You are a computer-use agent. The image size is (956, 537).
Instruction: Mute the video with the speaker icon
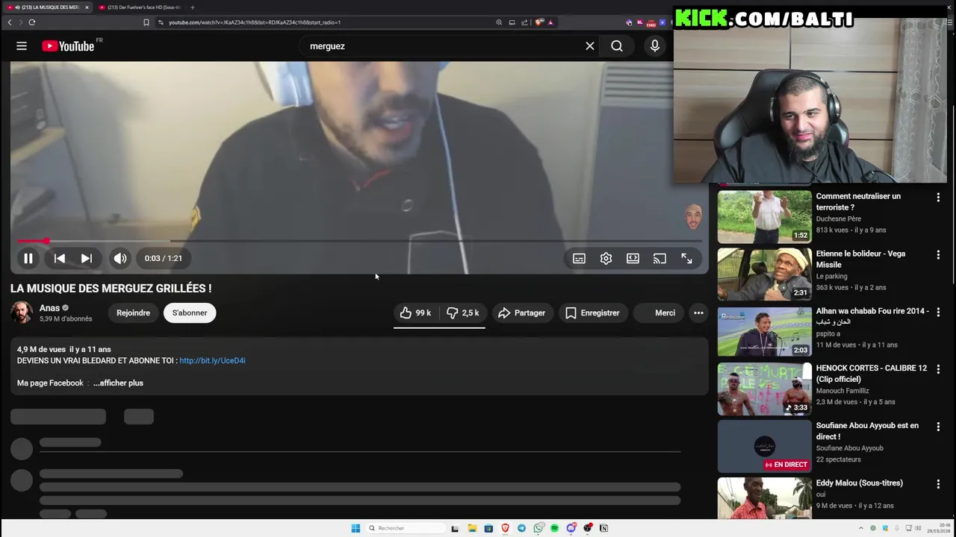(120, 259)
